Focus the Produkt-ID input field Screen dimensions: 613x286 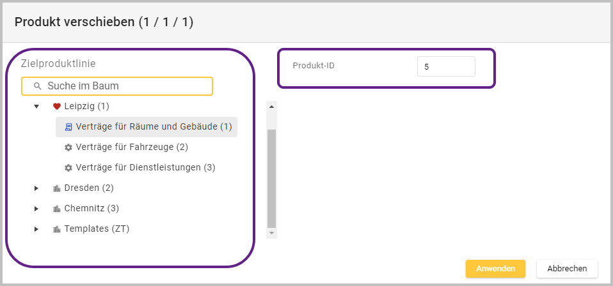[446, 66]
